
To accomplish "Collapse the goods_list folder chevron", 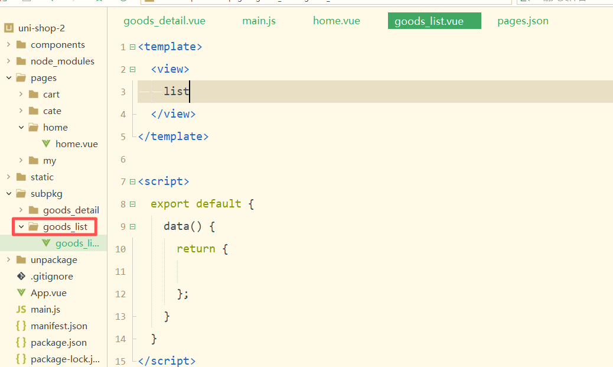I will [21, 226].
